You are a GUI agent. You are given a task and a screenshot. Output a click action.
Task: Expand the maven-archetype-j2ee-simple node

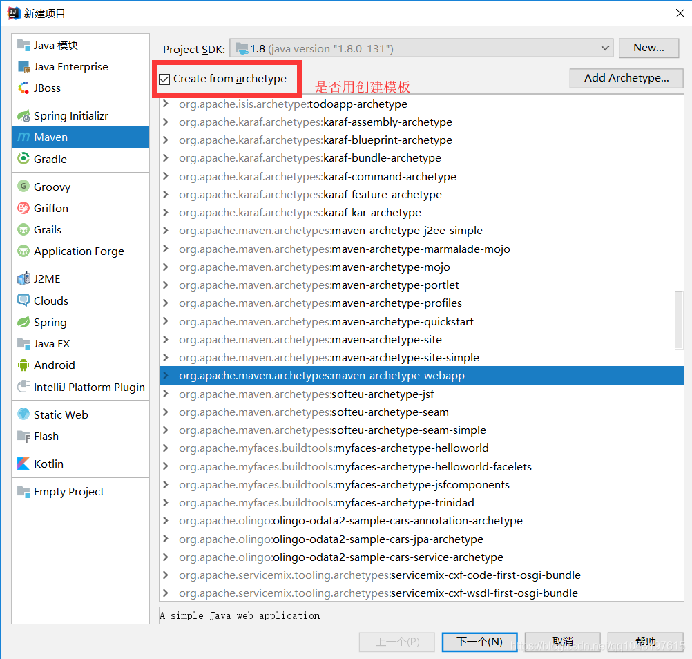click(166, 231)
